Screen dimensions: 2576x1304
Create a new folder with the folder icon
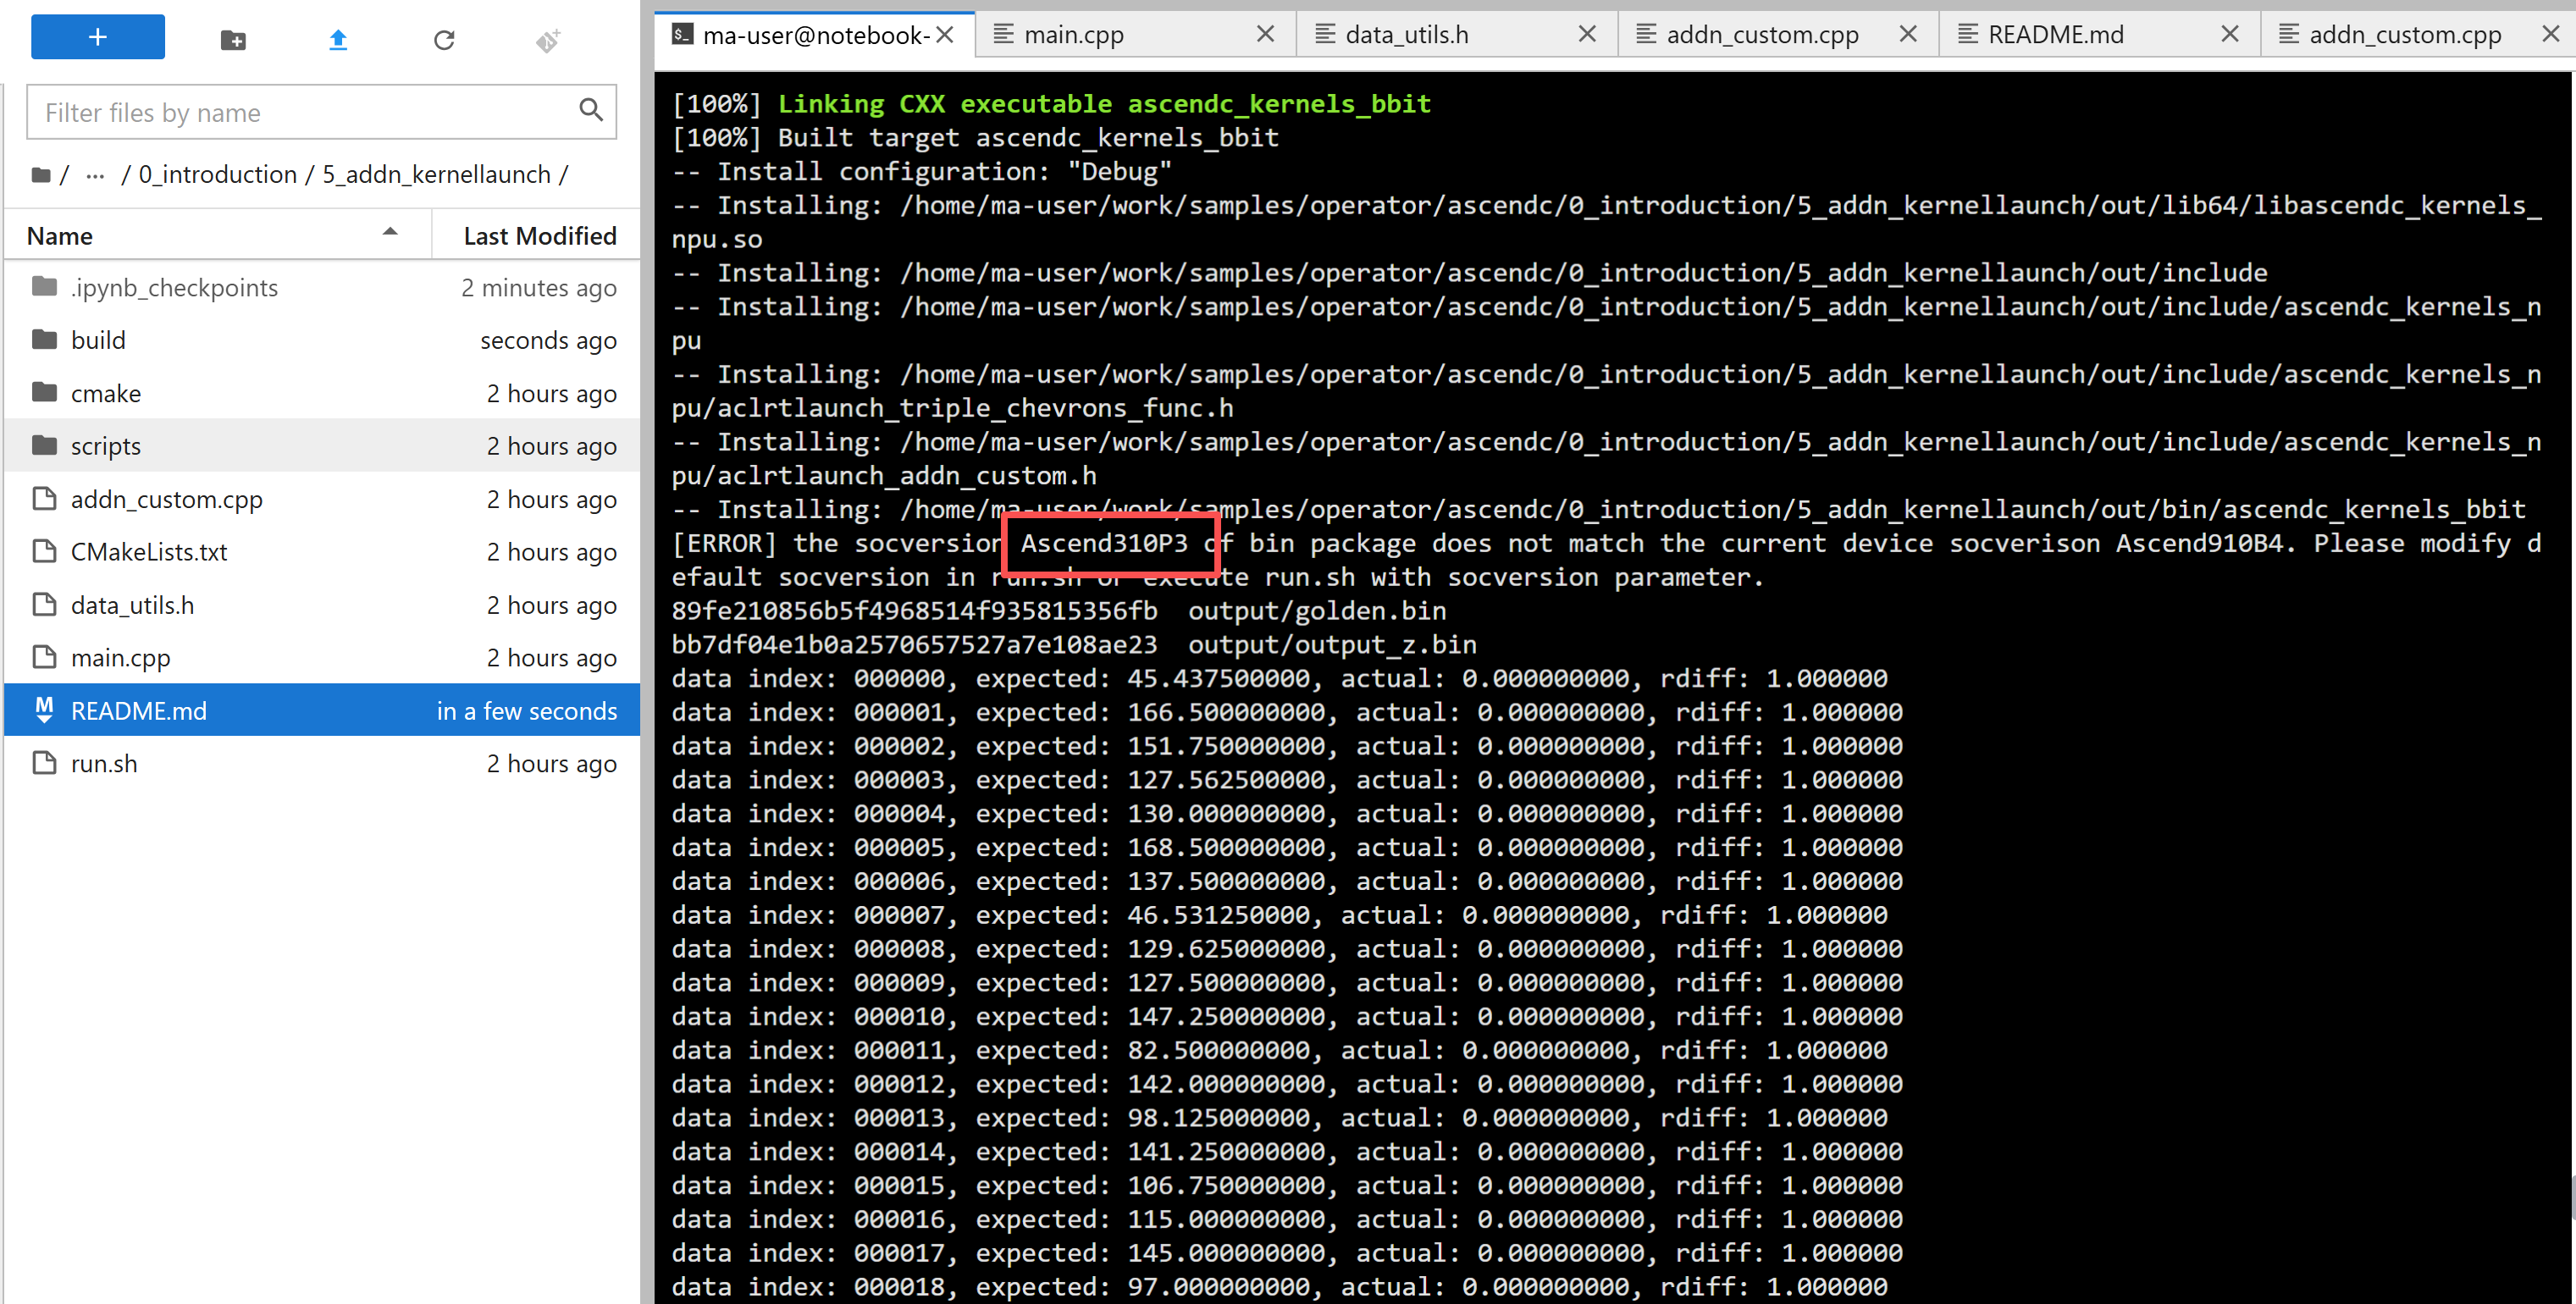pyautogui.click(x=233, y=40)
